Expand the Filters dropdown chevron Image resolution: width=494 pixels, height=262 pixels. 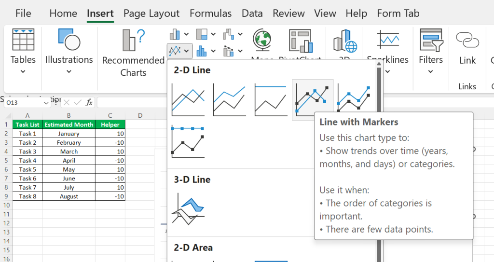pyautogui.click(x=431, y=71)
